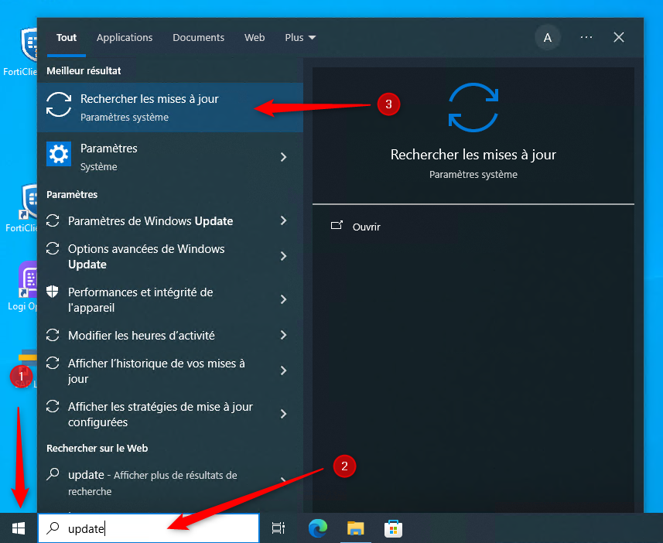Viewport: 663px width, 543px height.
Task: Click the Windows Start button
Action: tap(19, 528)
